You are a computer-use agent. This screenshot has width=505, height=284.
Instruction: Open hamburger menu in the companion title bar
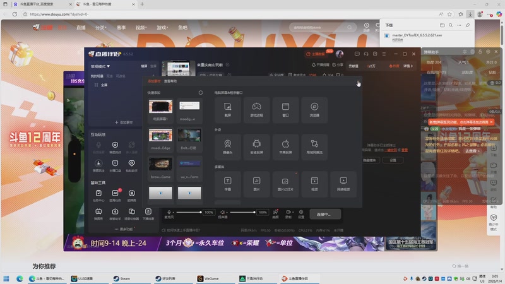384,54
